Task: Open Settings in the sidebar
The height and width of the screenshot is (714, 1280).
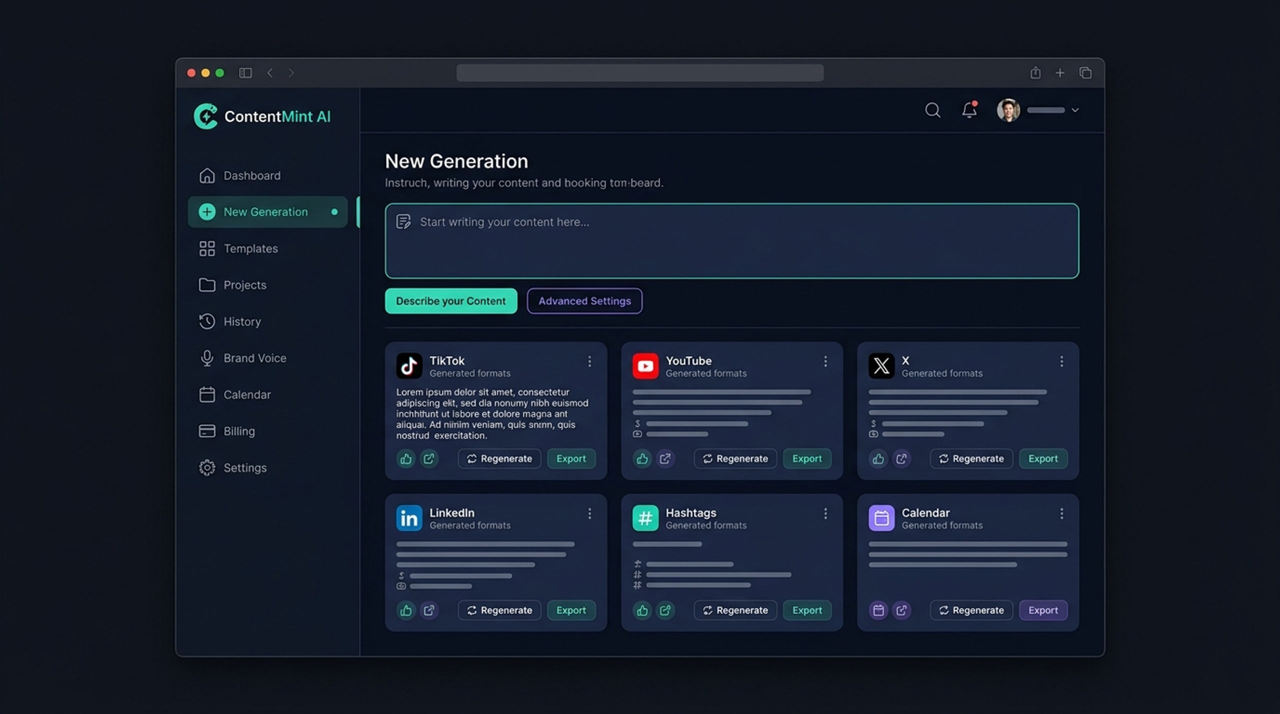Action: (x=268, y=467)
